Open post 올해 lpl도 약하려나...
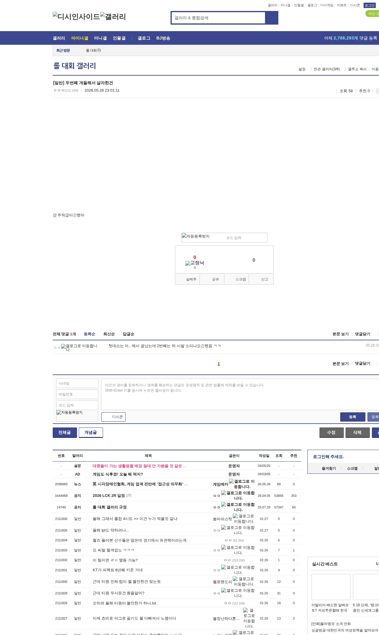This screenshot has height=635, width=379. (111, 530)
